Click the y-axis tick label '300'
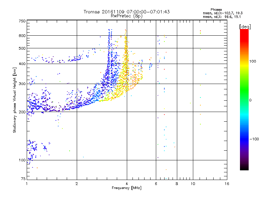 22,84
